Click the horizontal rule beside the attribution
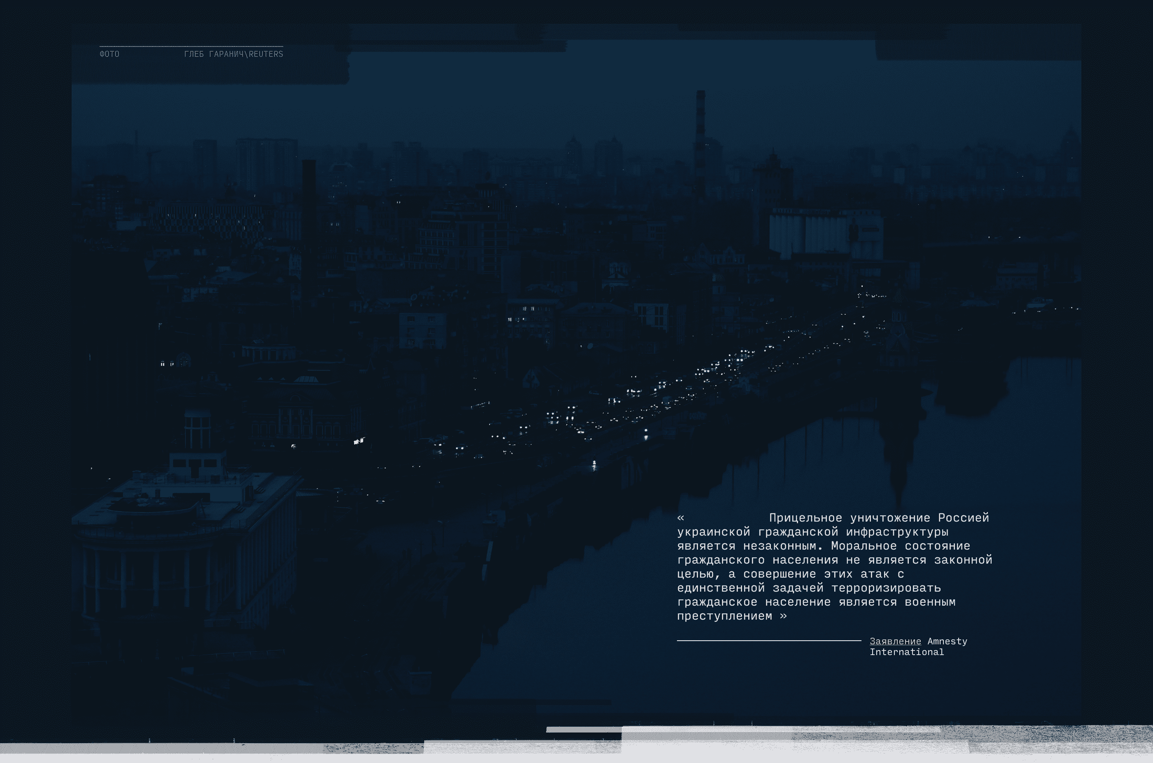Image resolution: width=1153 pixels, height=763 pixels. click(x=768, y=641)
